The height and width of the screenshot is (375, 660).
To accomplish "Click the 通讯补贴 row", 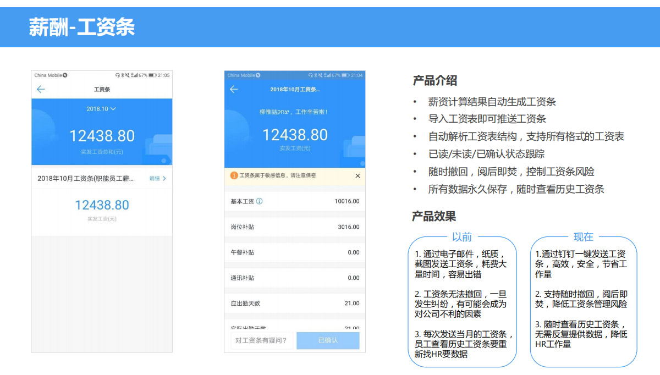I will (x=295, y=278).
